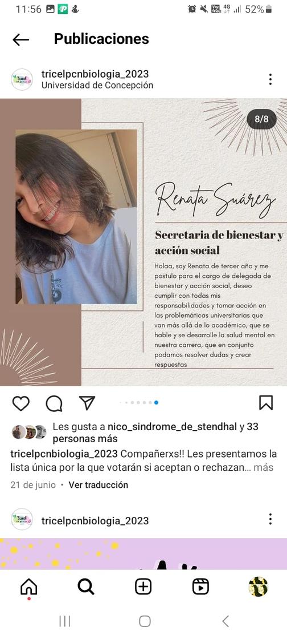Screen dimensions: 287x639
Task: Save the post with the bookmark icon
Action: click(266, 403)
